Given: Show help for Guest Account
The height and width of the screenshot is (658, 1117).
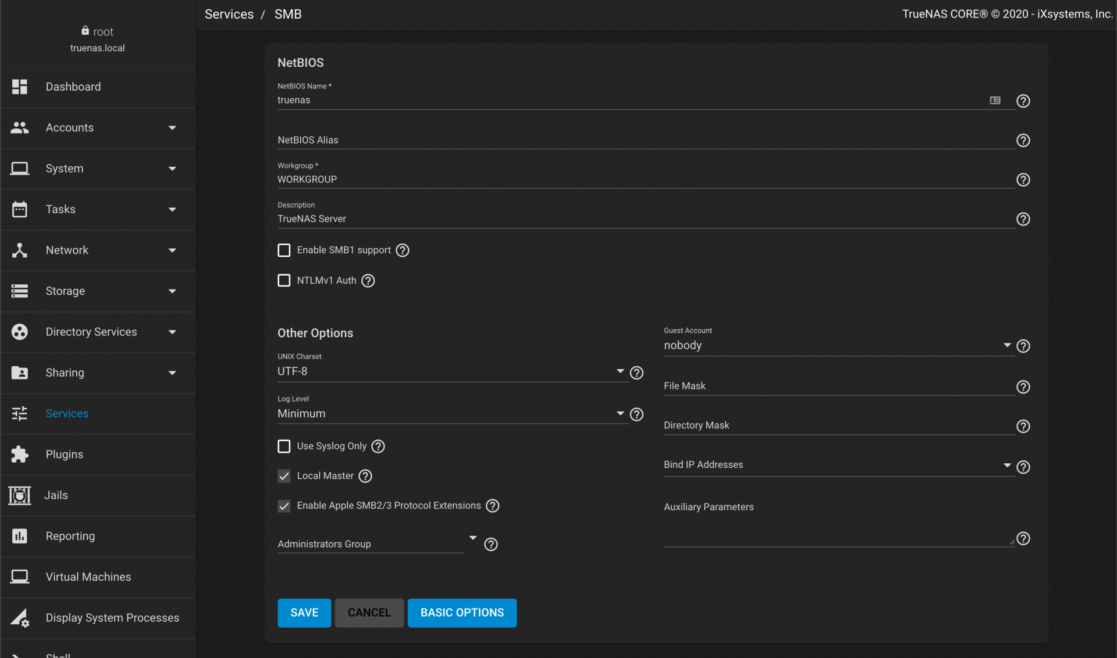Looking at the screenshot, I should pyautogui.click(x=1023, y=346).
